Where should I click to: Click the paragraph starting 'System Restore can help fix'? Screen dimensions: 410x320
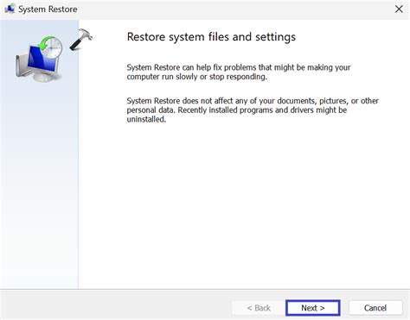[x=239, y=72]
